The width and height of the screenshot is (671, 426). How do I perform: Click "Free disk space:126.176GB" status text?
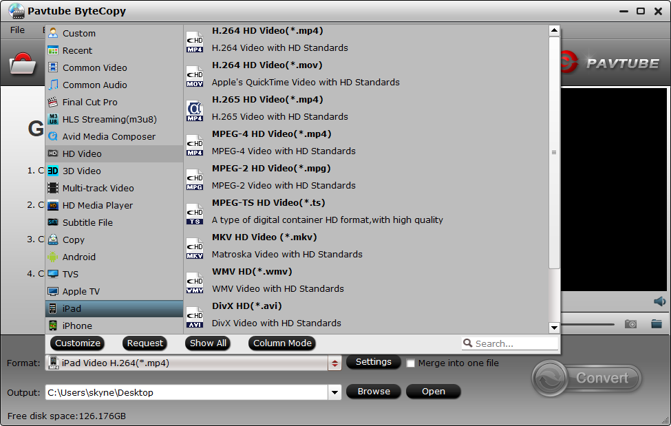(67, 416)
